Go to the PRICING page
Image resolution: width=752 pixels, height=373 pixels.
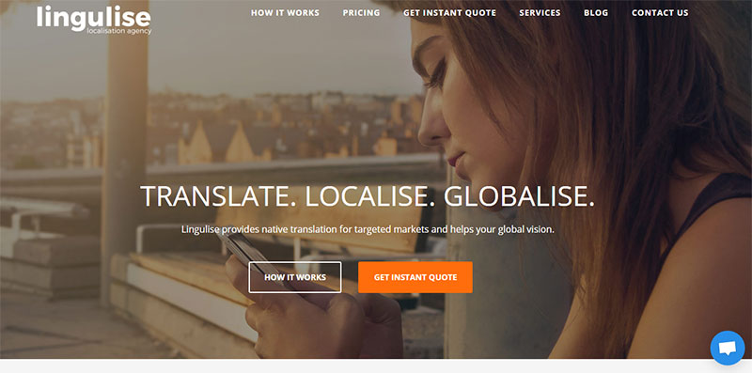coord(361,13)
